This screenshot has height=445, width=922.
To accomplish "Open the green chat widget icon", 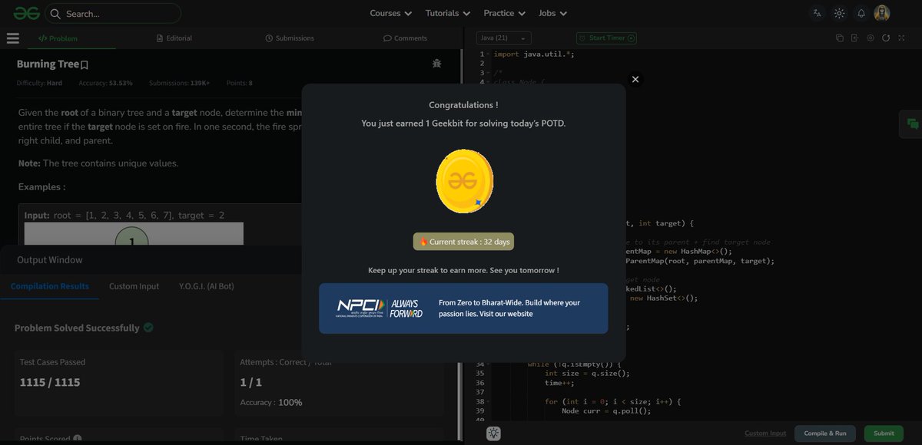I will click(912, 124).
